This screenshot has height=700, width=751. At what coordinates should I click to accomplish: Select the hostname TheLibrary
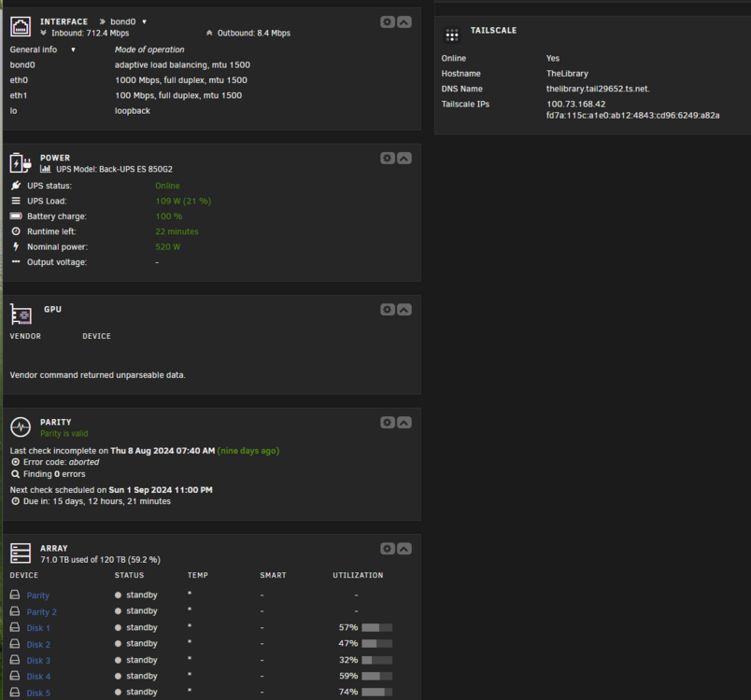pyautogui.click(x=567, y=73)
